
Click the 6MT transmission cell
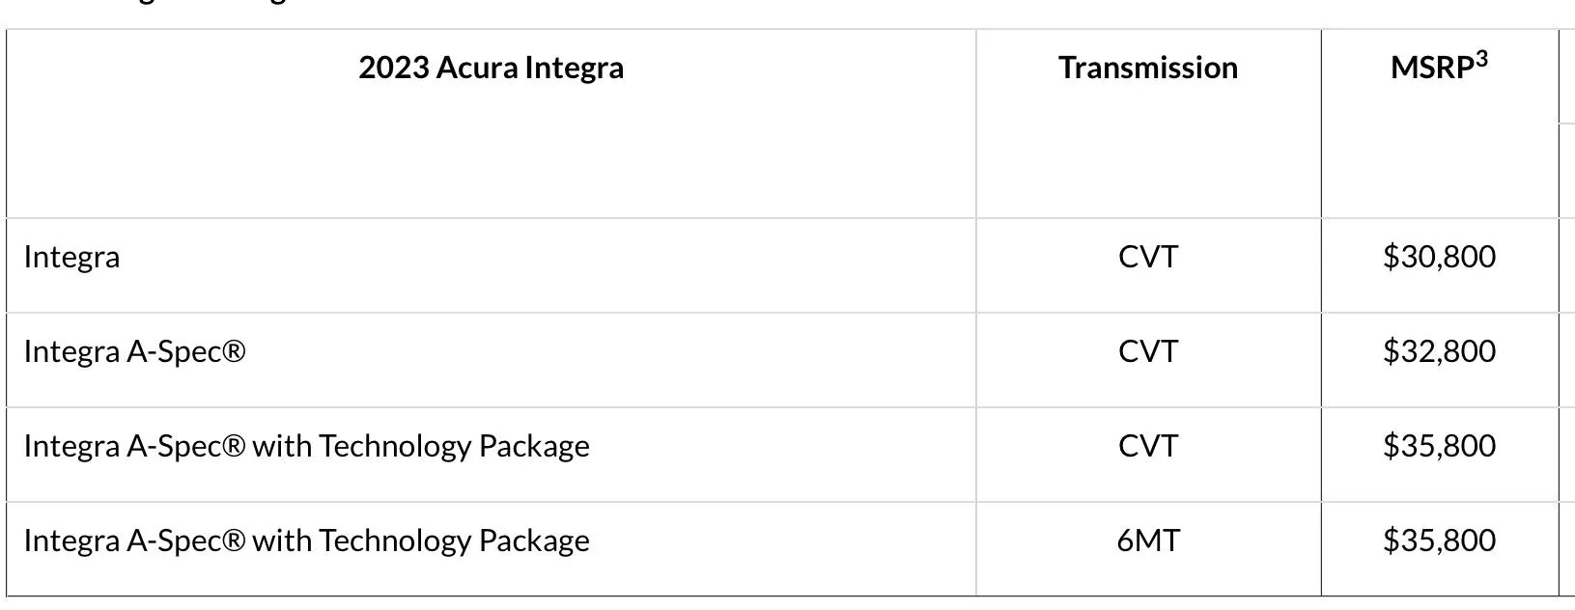point(1147,541)
